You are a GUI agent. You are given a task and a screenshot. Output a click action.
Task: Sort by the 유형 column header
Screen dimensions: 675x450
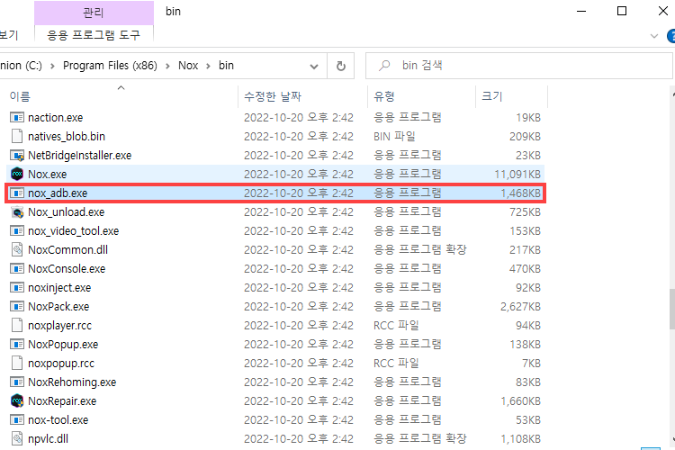pos(422,96)
